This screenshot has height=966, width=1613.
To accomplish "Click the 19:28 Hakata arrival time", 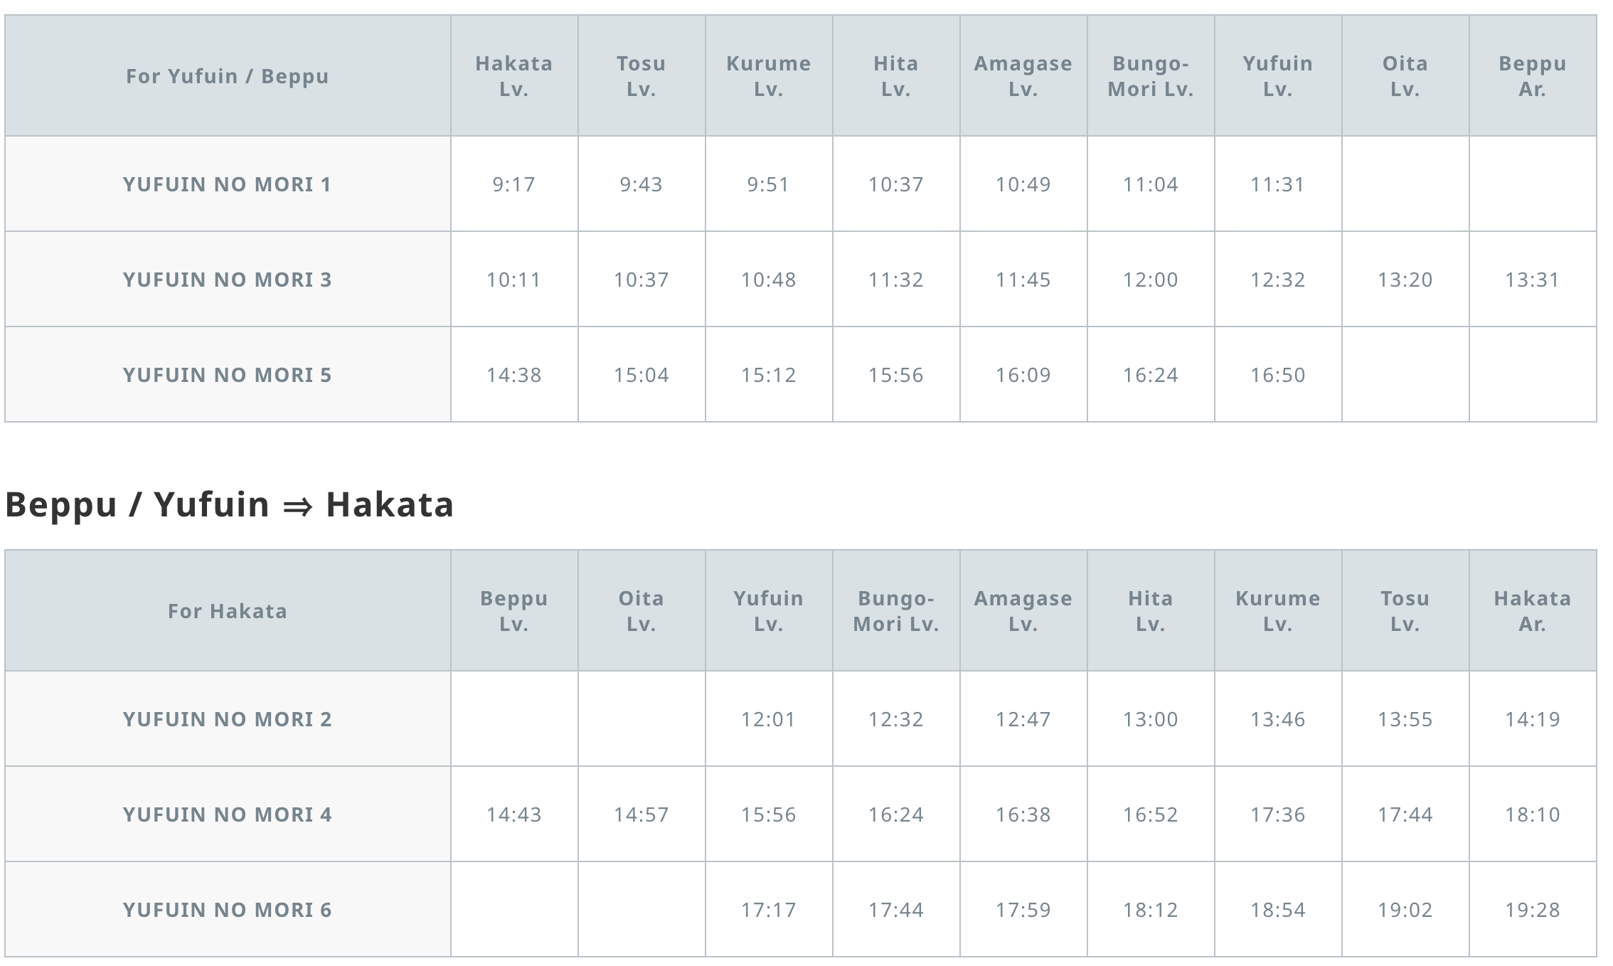I will [x=1532, y=910].
